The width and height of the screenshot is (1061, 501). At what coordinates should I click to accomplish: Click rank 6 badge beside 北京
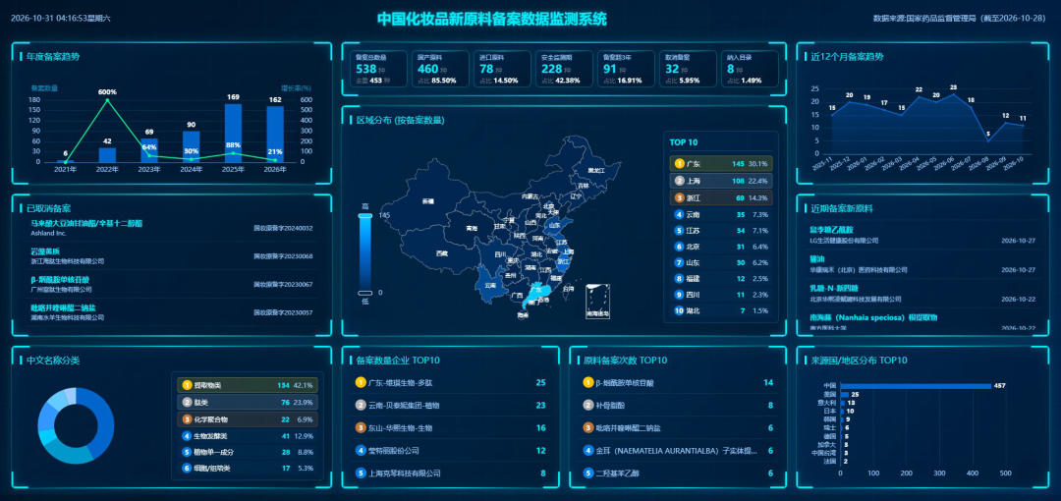tap(680, 247)
